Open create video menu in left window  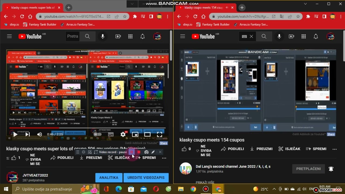click(x=118, y=36)
